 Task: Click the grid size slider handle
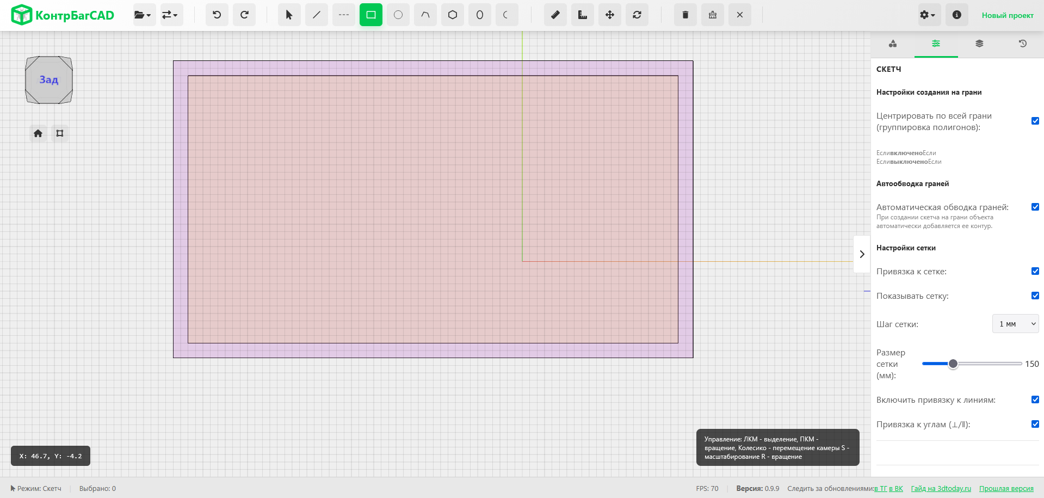953,364
